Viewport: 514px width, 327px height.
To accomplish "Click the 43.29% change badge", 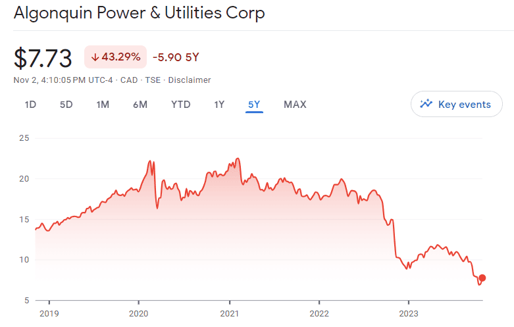I will (115, 57).
